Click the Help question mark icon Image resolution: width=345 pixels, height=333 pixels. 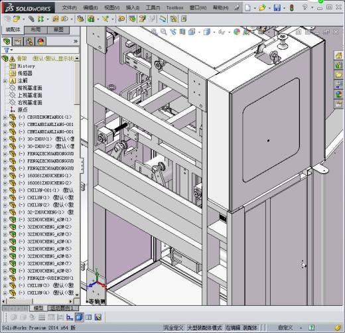point(305,7)
